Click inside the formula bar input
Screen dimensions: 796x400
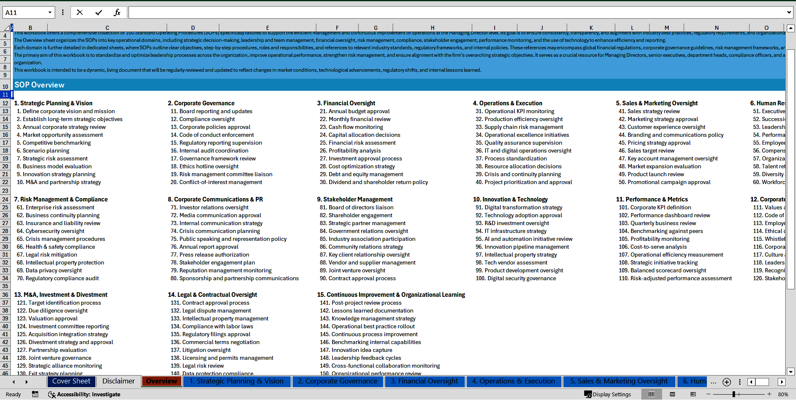tap(456, 12)
